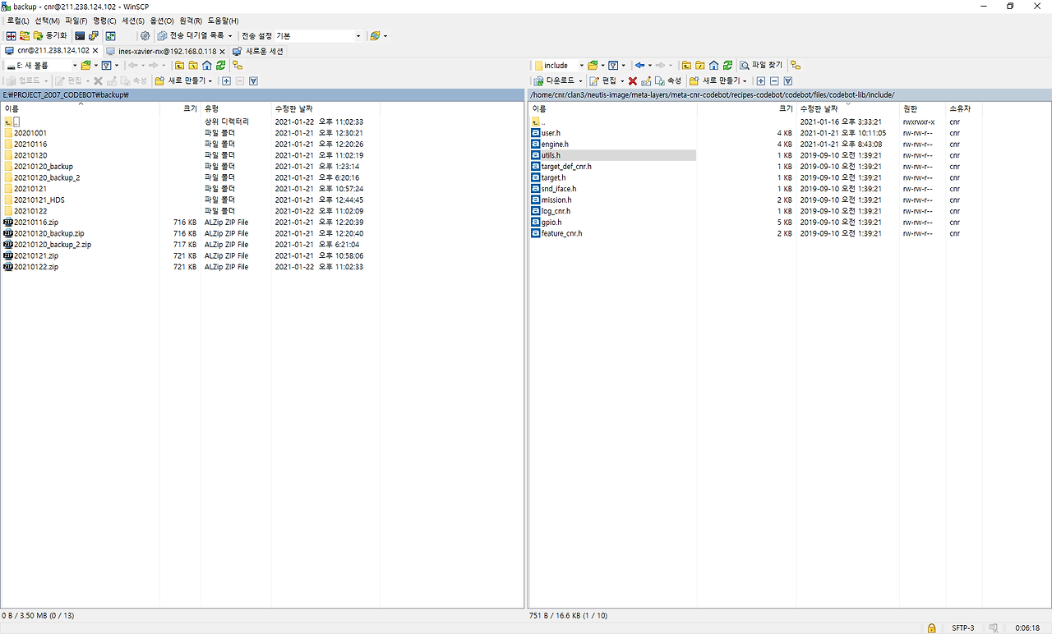Screen dimensions: 1052x634
Task: Click the 파일 찾기 find files button
Action: click(761, 66)
